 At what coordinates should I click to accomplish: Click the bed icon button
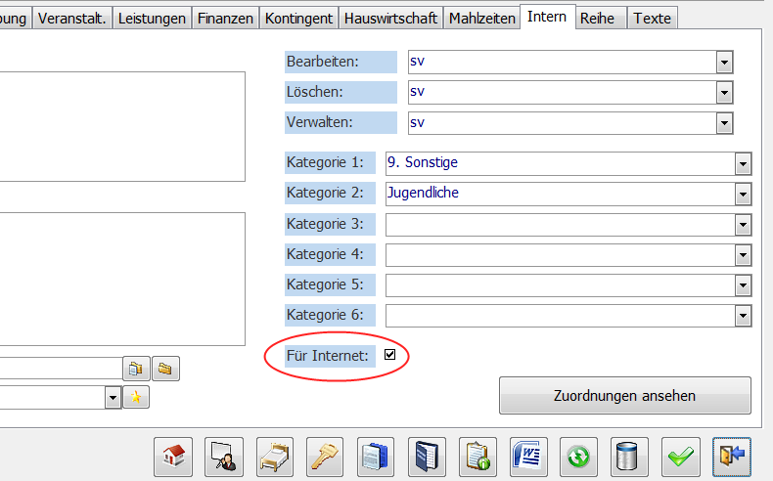tap(274, 457)
